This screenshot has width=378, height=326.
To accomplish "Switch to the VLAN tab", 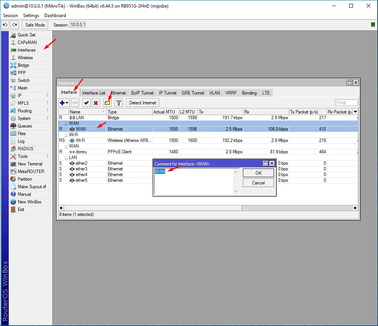I will coord(214,93).
